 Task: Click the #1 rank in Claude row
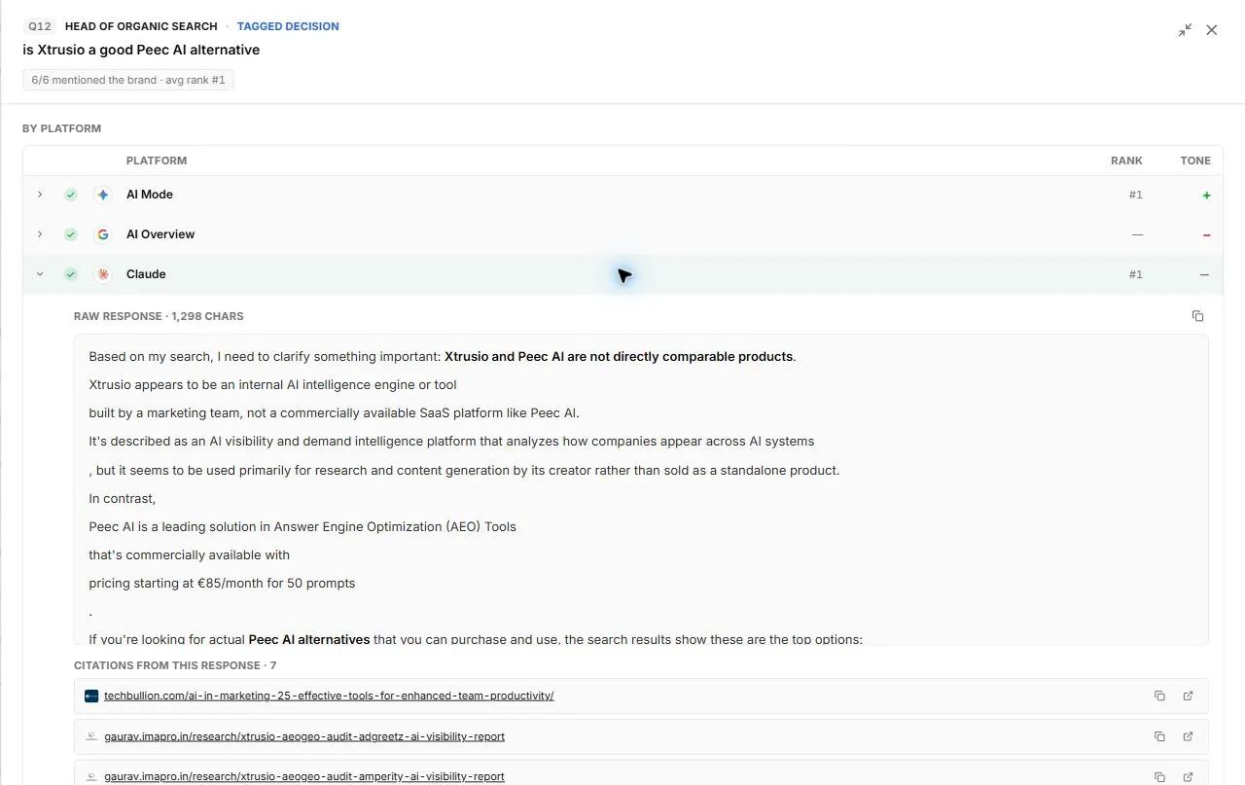(x=1135, y=274)
